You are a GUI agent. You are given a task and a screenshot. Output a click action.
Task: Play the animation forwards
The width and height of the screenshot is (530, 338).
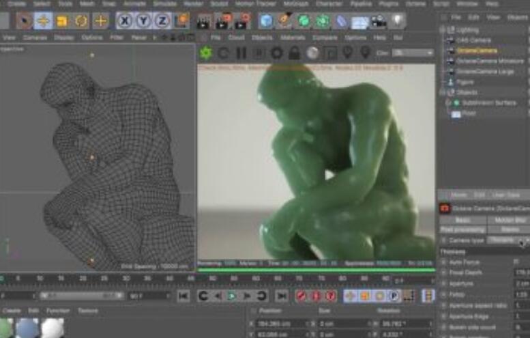coord(231,296)
